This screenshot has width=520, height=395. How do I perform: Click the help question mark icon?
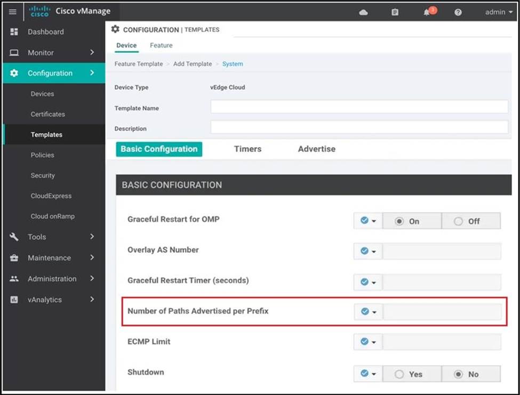[x=458, y=12]
